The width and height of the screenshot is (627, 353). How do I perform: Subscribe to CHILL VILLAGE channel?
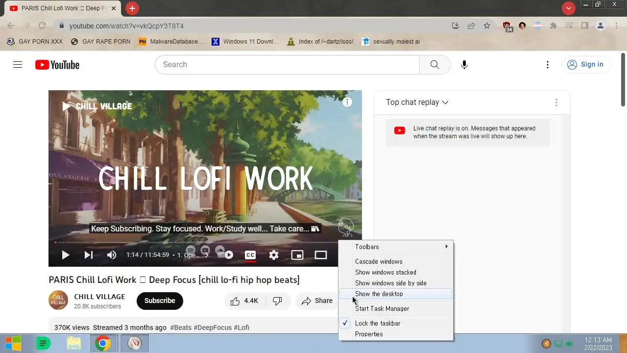(160, 301)
